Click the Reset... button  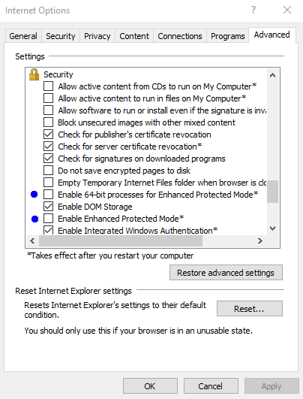pos(250,309)
